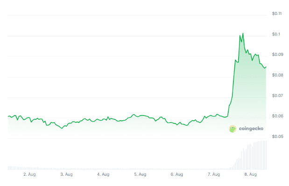Screen dimensions: 289x186
Task: Click the 5. Aug date marker
Action: point(140,174)
